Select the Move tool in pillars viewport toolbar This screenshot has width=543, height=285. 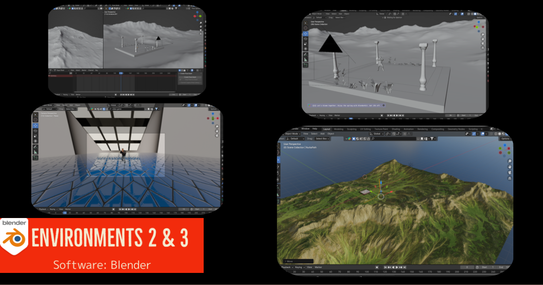coord(306,34)
